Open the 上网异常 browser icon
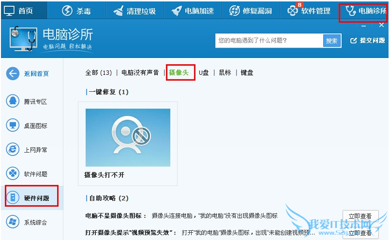The width and height of the screenshot is (390, 240). point(13,149)
